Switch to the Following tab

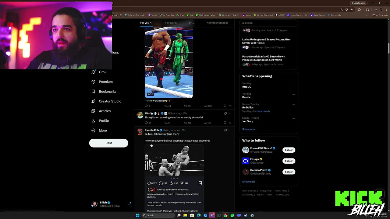click(x=171, y=23)
